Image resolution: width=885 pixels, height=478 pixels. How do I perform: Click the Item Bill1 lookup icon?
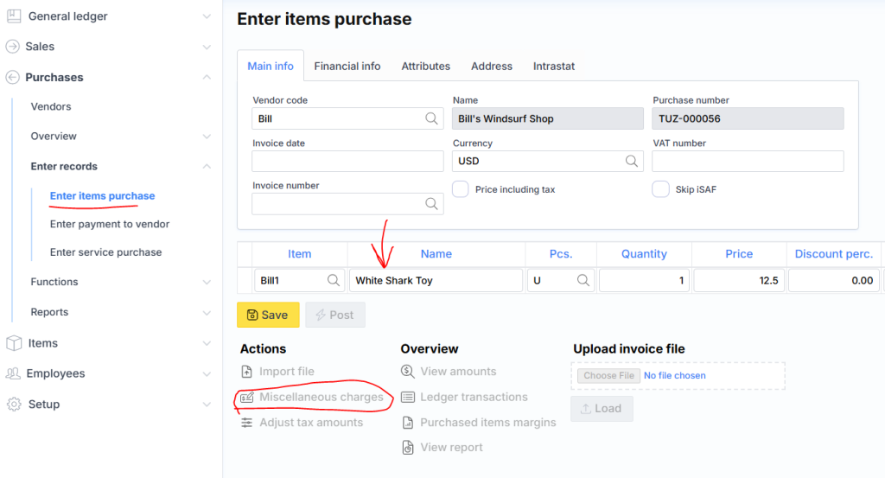pyautogui.click(x=333, y=281)
